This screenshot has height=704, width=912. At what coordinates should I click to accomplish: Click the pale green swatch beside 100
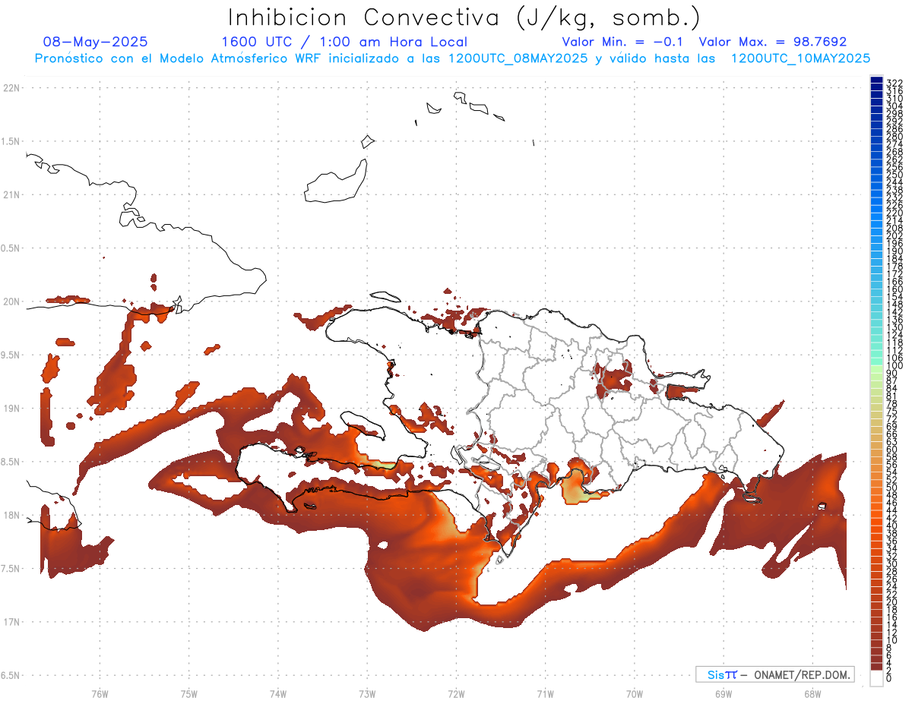coord(876,368)
